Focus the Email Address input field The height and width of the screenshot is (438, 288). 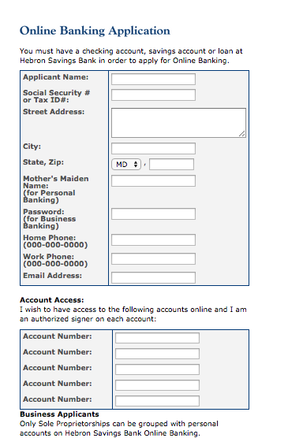click(x=153, y=277)
